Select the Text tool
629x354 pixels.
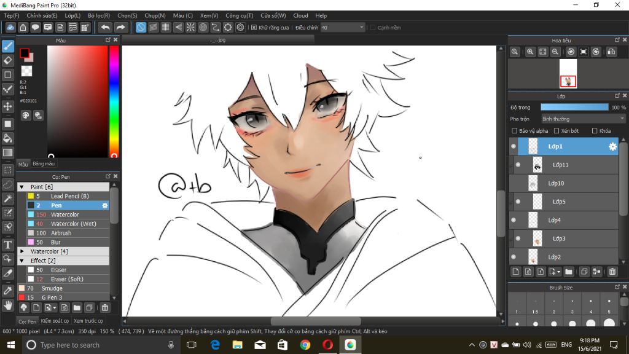tap(7, 245)
